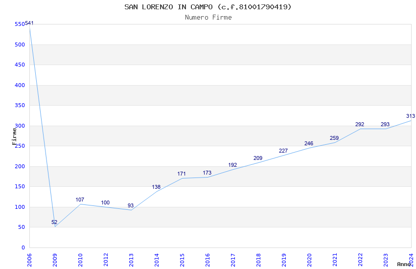Click the x-axis year 2021
This screenshot has width=416, height=269.
pyautogui.click(x=335, y=260)
